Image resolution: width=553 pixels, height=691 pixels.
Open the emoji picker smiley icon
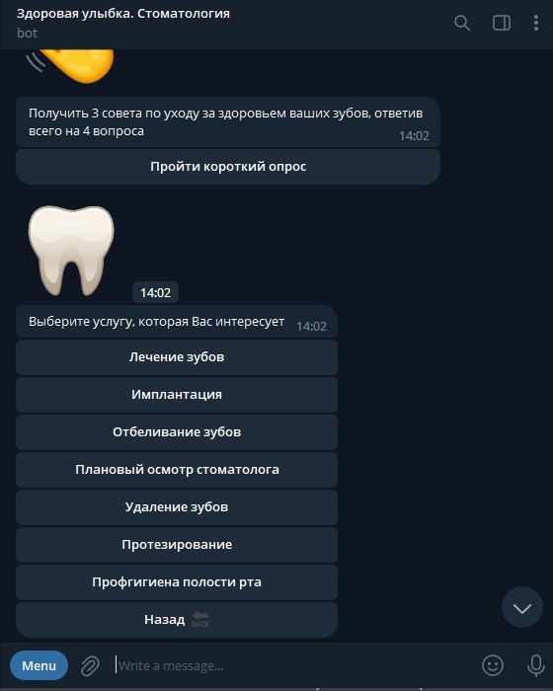tap(493, 665)
